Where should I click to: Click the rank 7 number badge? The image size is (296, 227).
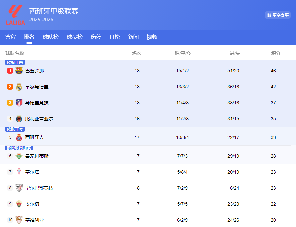coord(10,172)
